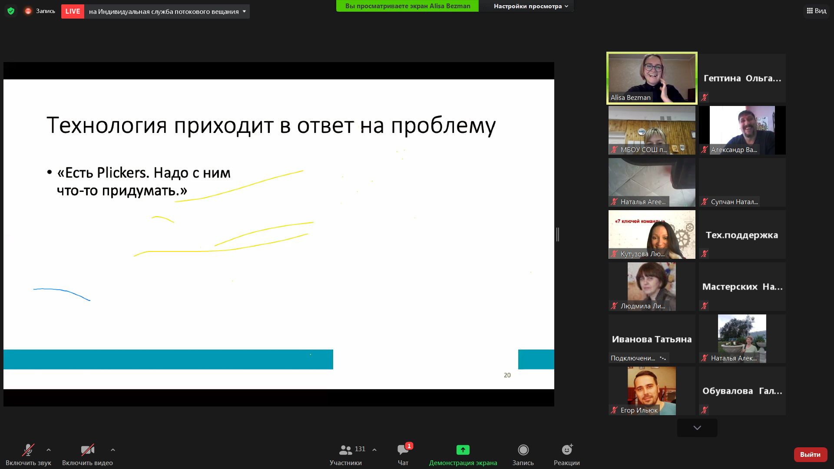Click the slide page number 20
This screenshot has width=834, height=469.
click(x=507, y=375)
